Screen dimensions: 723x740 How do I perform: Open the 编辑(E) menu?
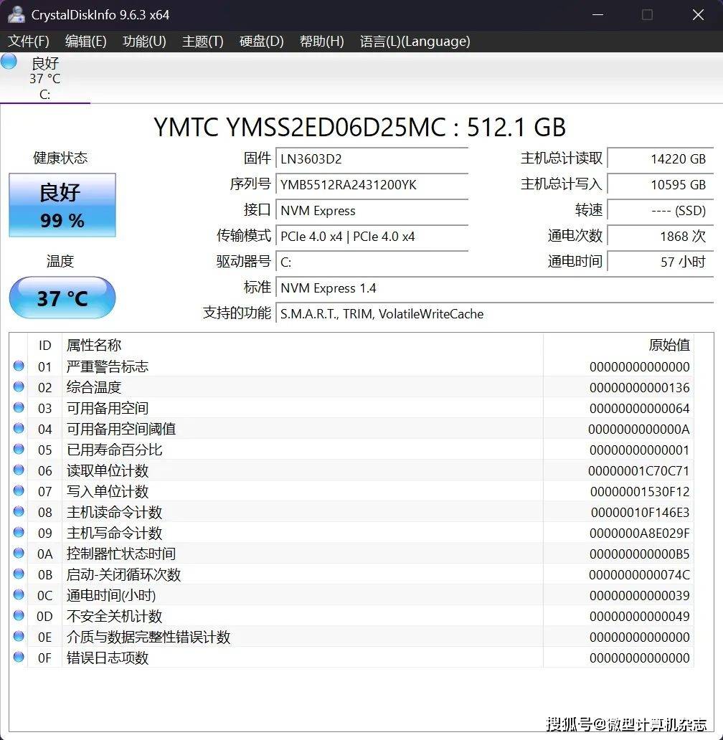point(86,42)
